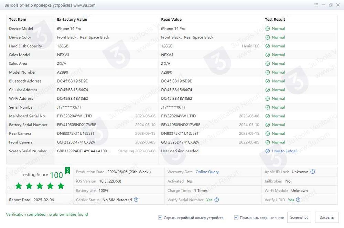
Task: Click the Carrier Status help question icon
Action: coord(136,200)
